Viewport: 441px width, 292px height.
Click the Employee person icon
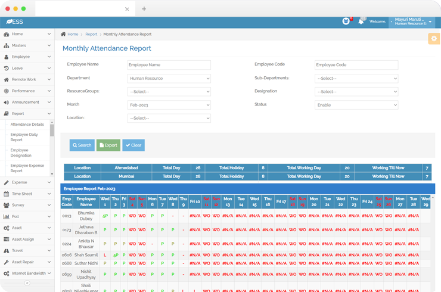click(6, 57)
